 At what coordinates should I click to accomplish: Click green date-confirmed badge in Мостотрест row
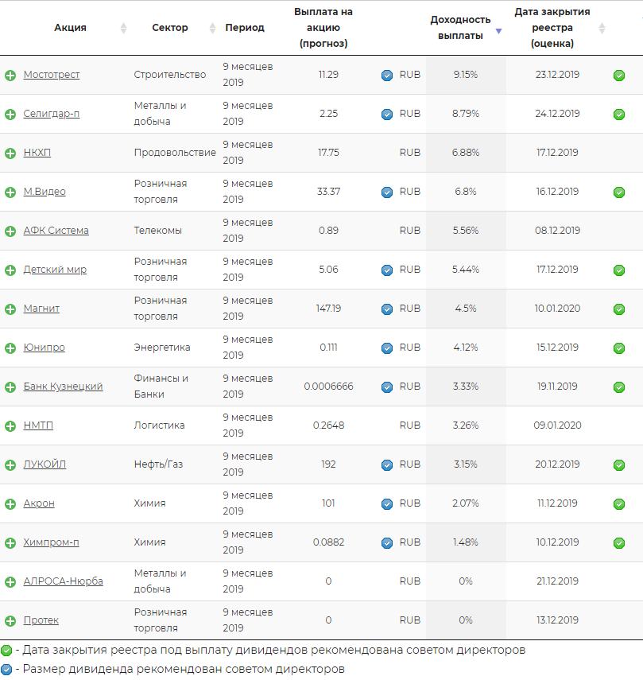[x=619, y=76]
